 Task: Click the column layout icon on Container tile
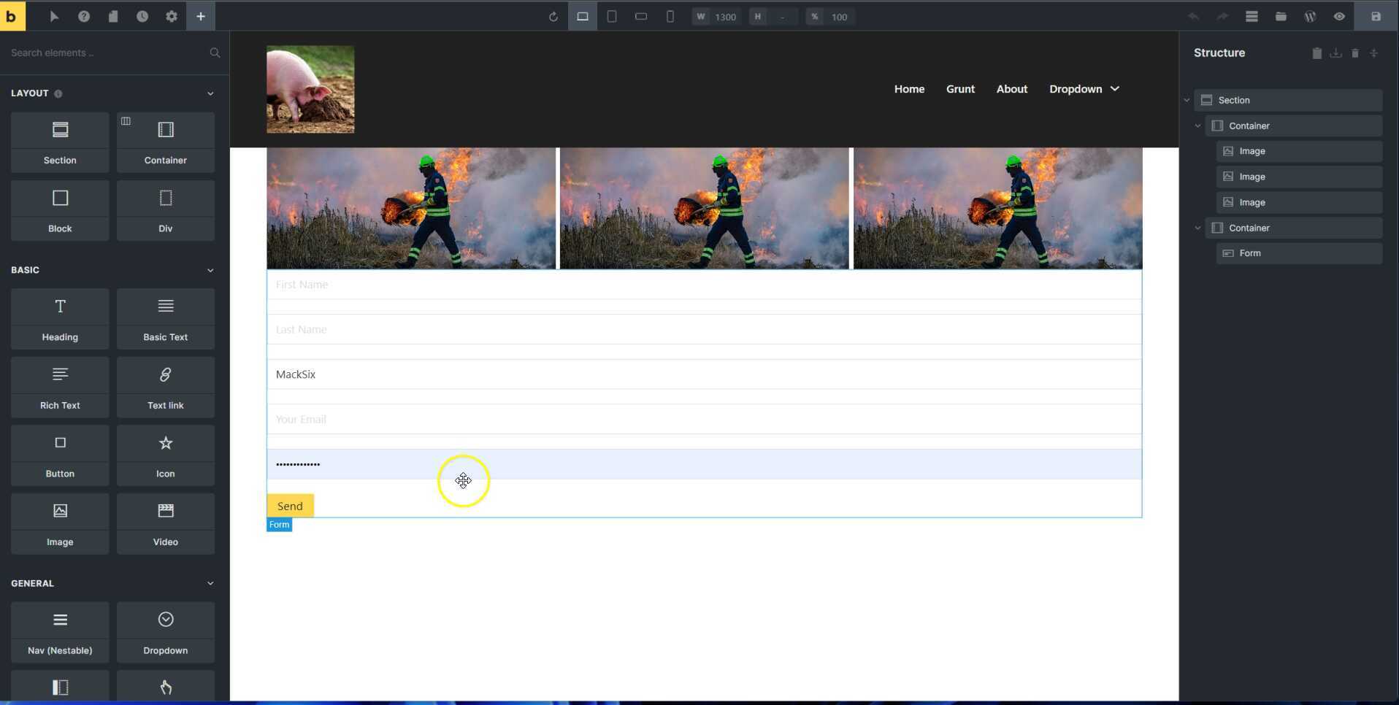[126, 121]
